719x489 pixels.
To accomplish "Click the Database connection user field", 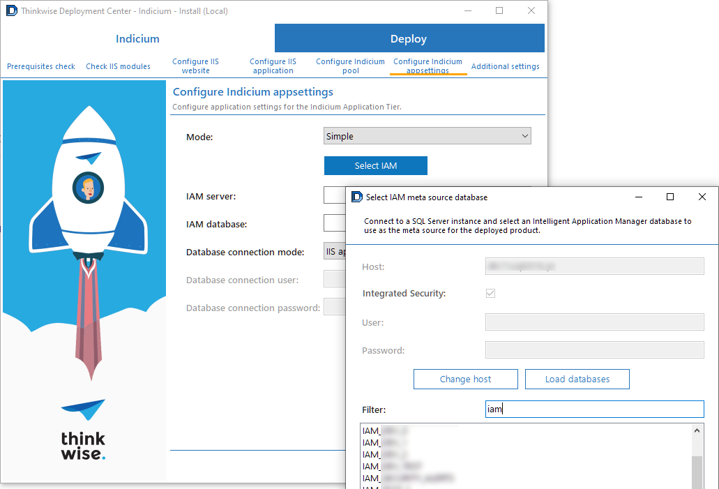I will (335, 279).
